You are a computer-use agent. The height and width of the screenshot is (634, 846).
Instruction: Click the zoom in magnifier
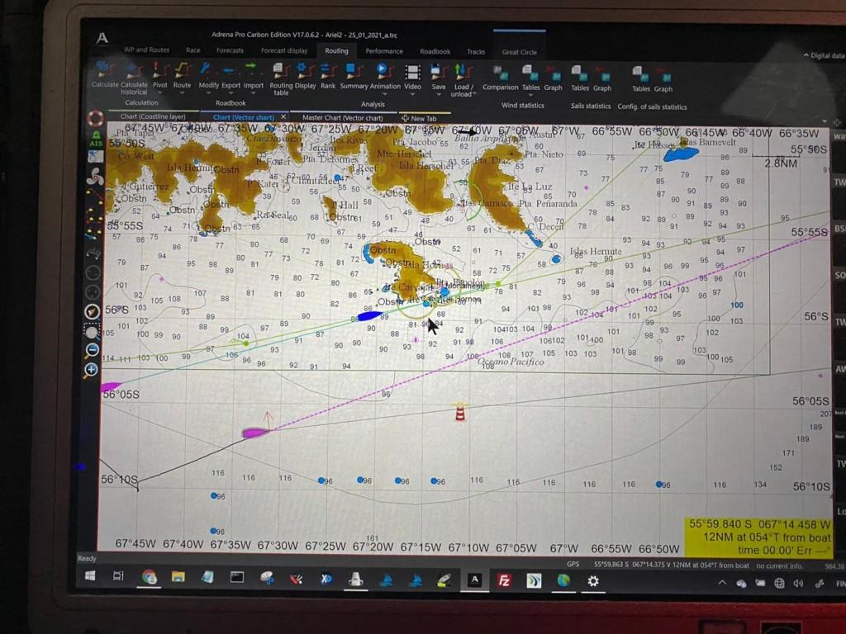(91, 370)
